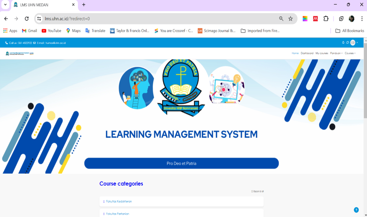This screenshot has width=367, height=217.
Task: Open the messages speech-bubble icon
Action: [x=348, y=43]
